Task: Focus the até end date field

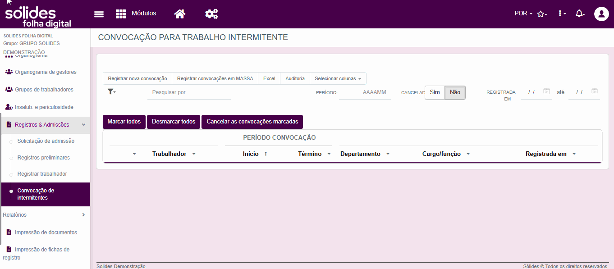Action: click(x=579, y=92)
